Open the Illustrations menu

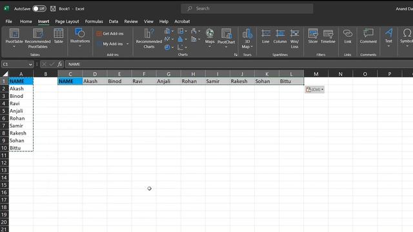pyautogui.click(x=80, y=37)
